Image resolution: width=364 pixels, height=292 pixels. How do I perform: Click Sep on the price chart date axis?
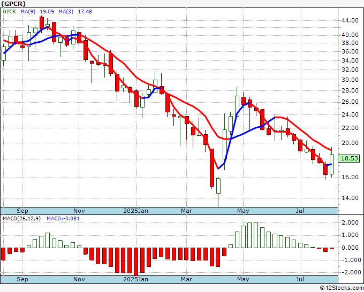tap(22, 211)
